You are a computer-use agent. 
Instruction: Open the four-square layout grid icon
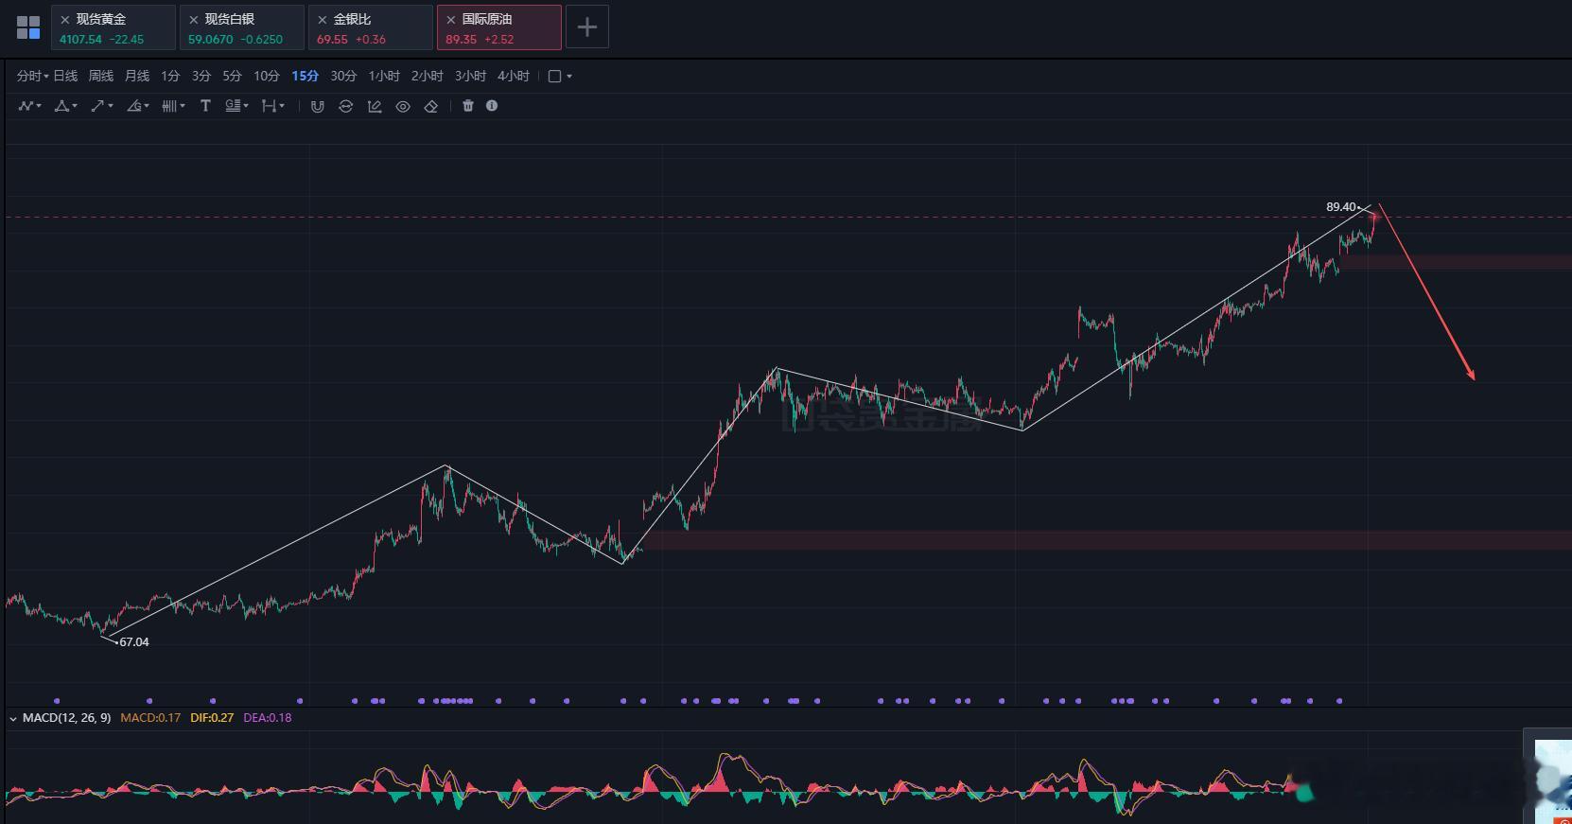point(28,27)
